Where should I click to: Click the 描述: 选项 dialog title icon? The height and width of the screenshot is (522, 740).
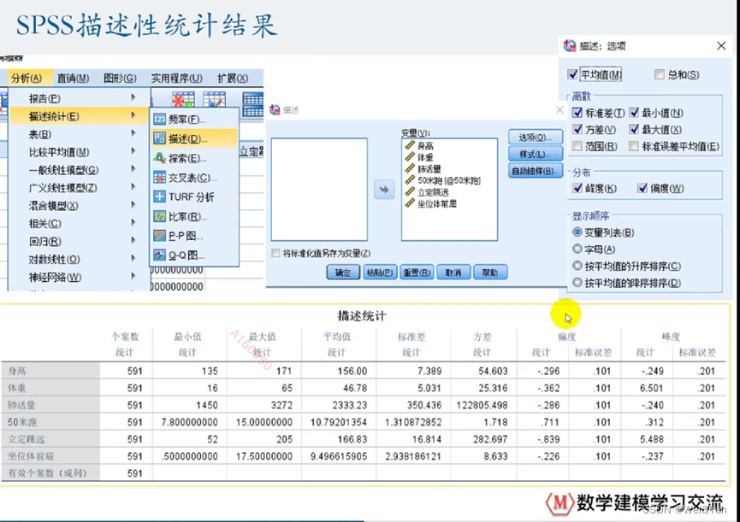[x=570, y=45]
